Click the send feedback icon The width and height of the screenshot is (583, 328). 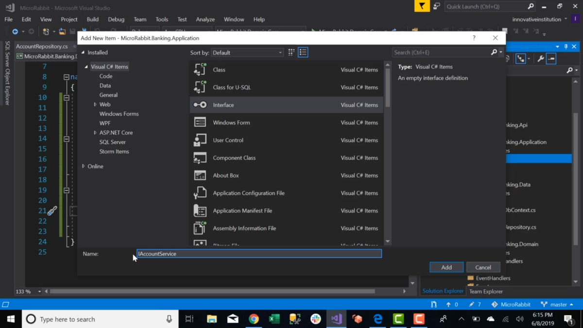tap(437, 6)
